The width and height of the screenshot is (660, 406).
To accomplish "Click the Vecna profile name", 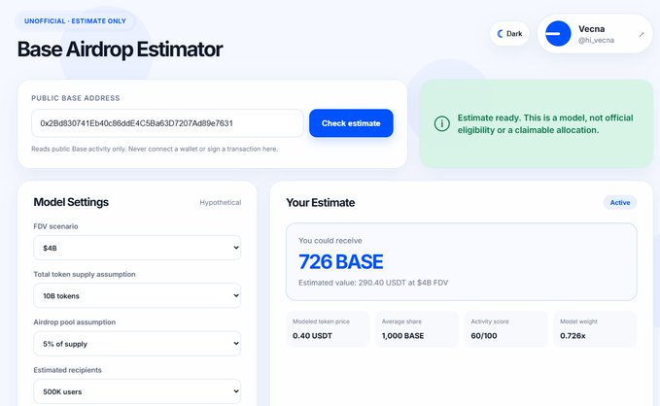I will 591,29.
